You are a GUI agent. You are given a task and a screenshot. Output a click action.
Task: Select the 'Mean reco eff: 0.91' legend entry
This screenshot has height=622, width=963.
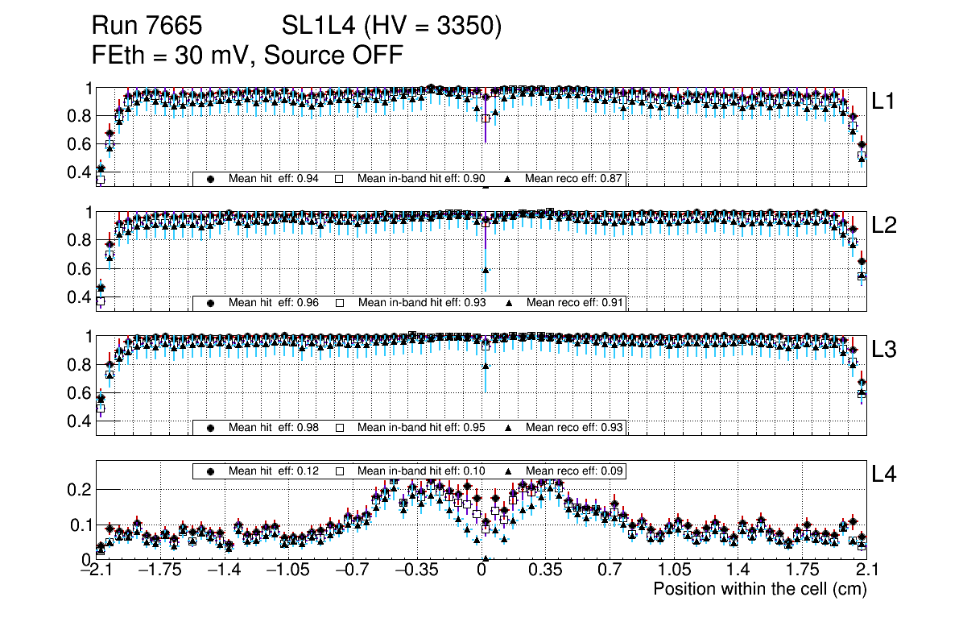tap(573, 303)
